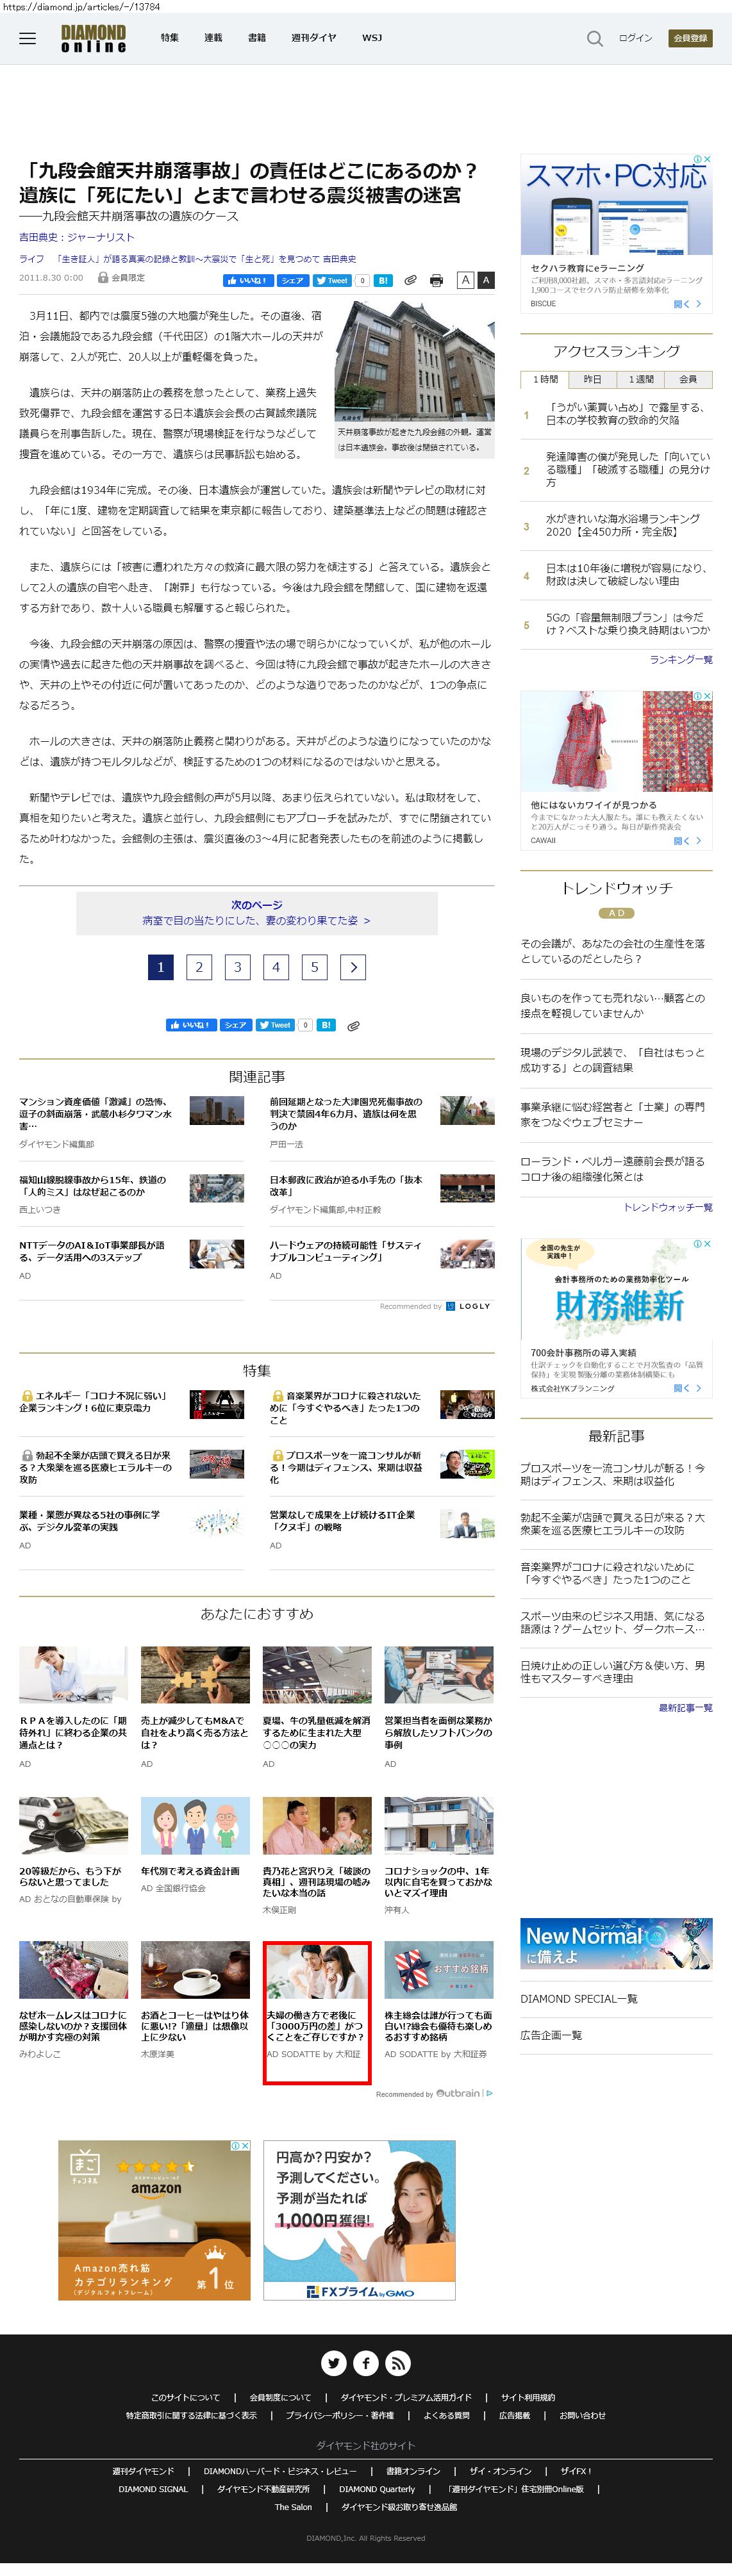Open the 九段会館 building photo thumbnail
Image resolution: width=732 pixels, height=2576 pixels.
pyautogui.click(x=414, y=362)
